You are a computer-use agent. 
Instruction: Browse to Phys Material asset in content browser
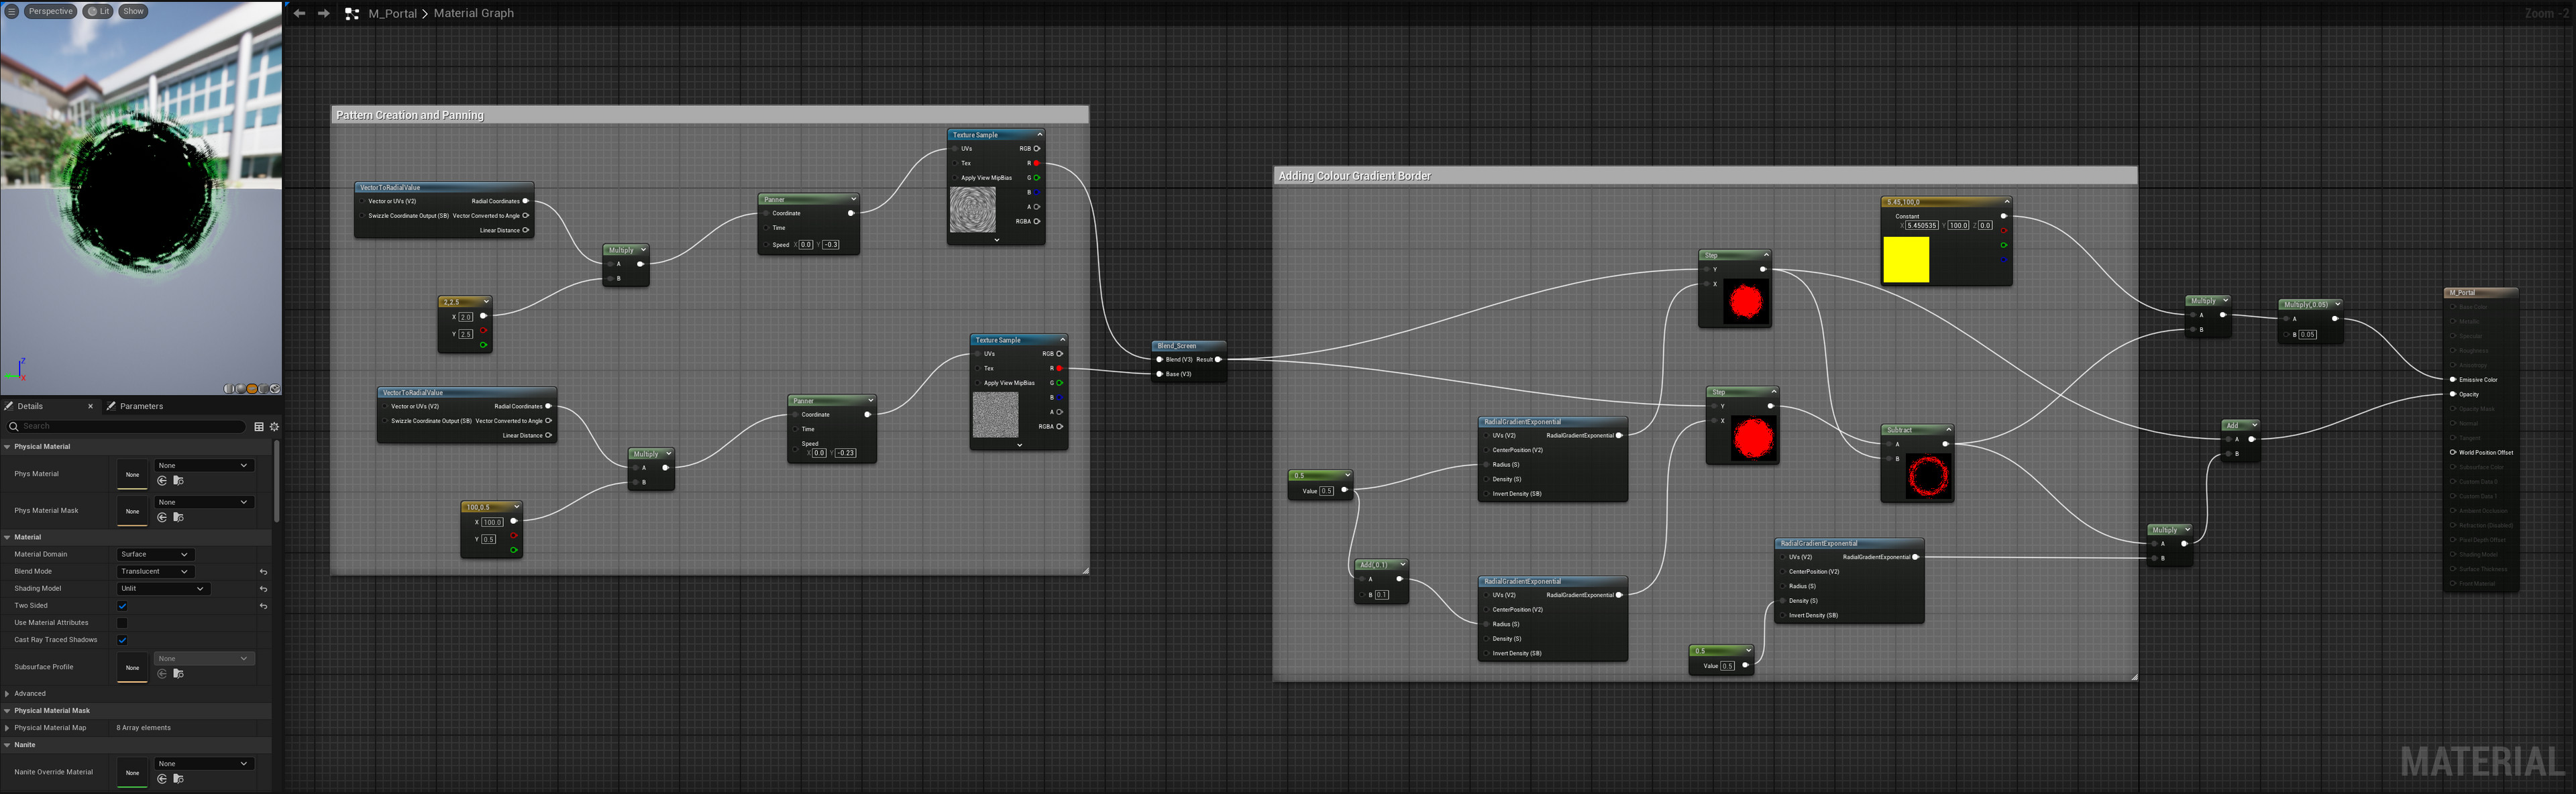click(x=178, y=481)
